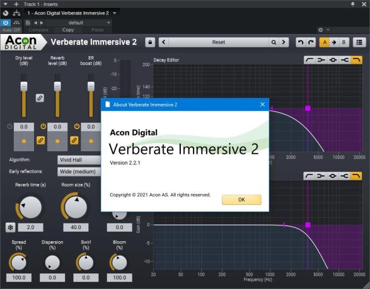The width and height of the screenshot is (370, 289).
Task: Click the Room size knob
Action: [76, 207]
